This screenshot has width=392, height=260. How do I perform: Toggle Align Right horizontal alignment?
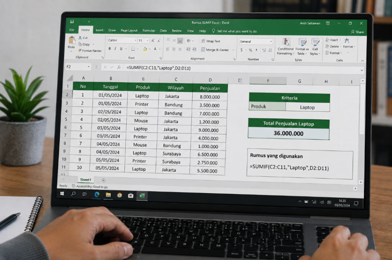180,49
